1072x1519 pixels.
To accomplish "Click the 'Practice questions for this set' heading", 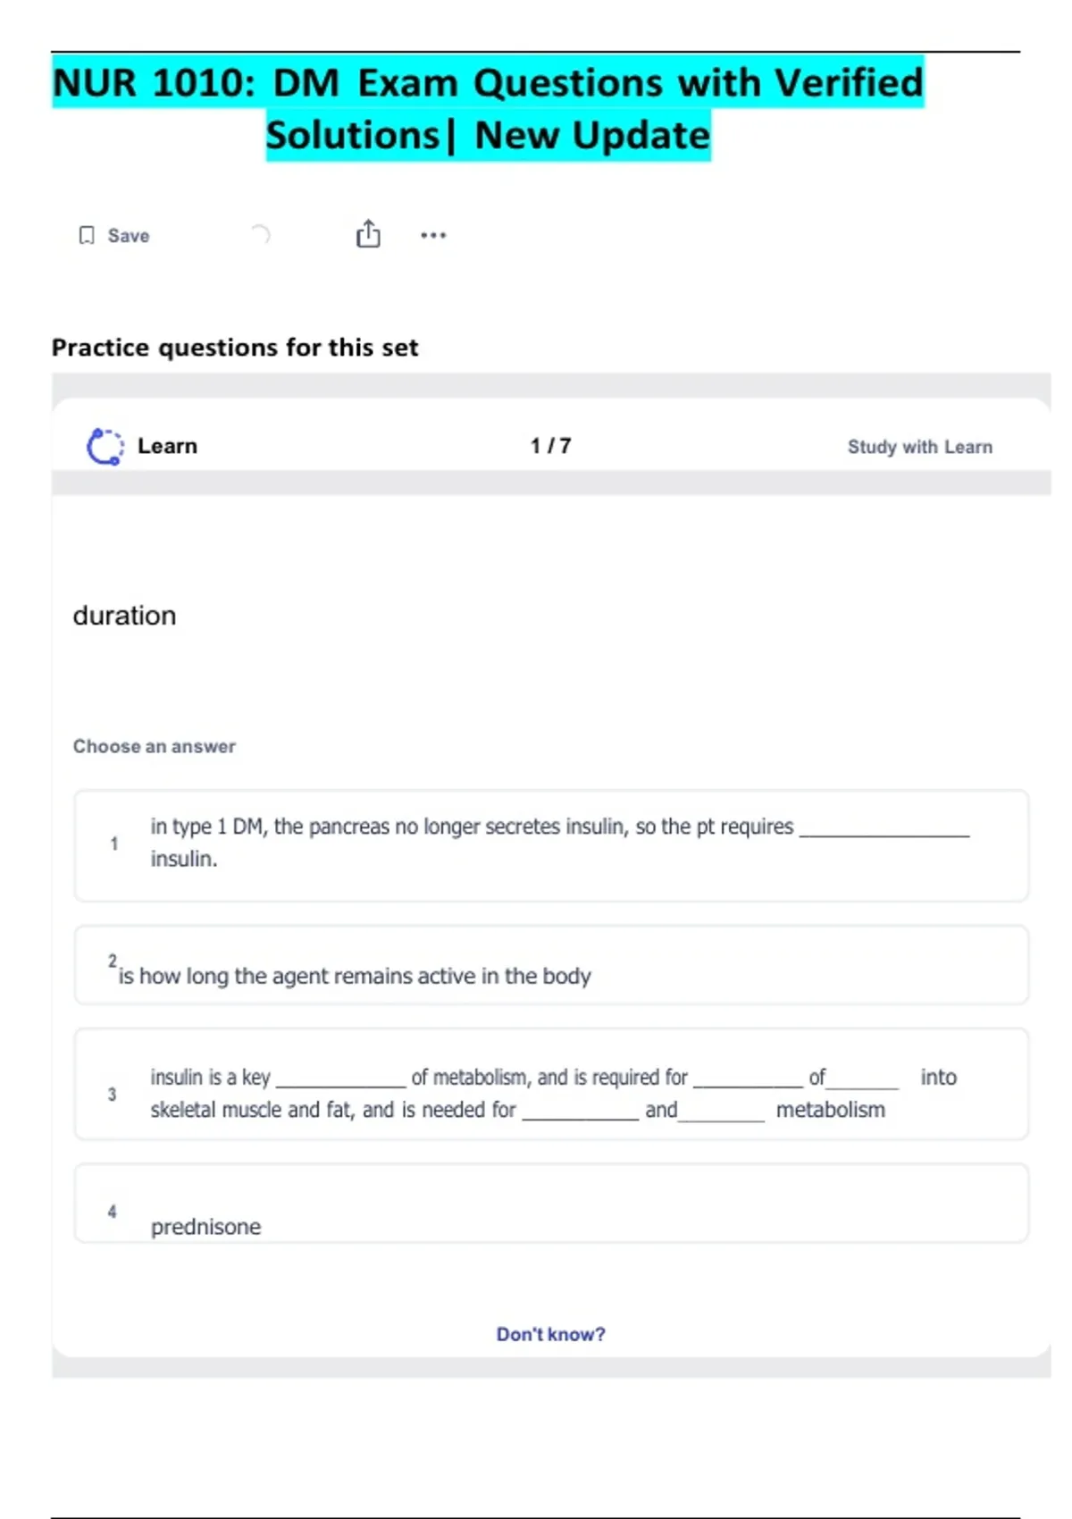I will 234,348.
